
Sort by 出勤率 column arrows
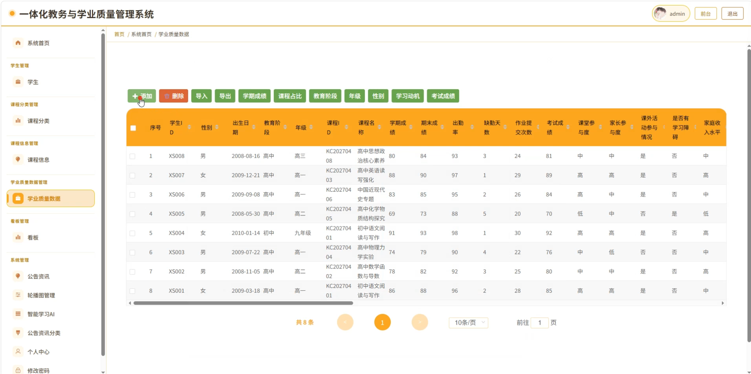[472, 127]
